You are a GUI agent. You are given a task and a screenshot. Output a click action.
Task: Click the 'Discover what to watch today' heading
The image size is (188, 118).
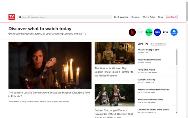(40, 29)
